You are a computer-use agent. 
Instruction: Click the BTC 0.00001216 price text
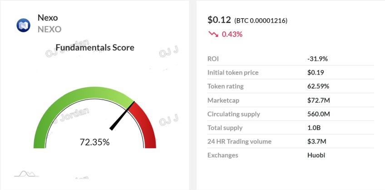pyautogui.click(x=261, y=20)
